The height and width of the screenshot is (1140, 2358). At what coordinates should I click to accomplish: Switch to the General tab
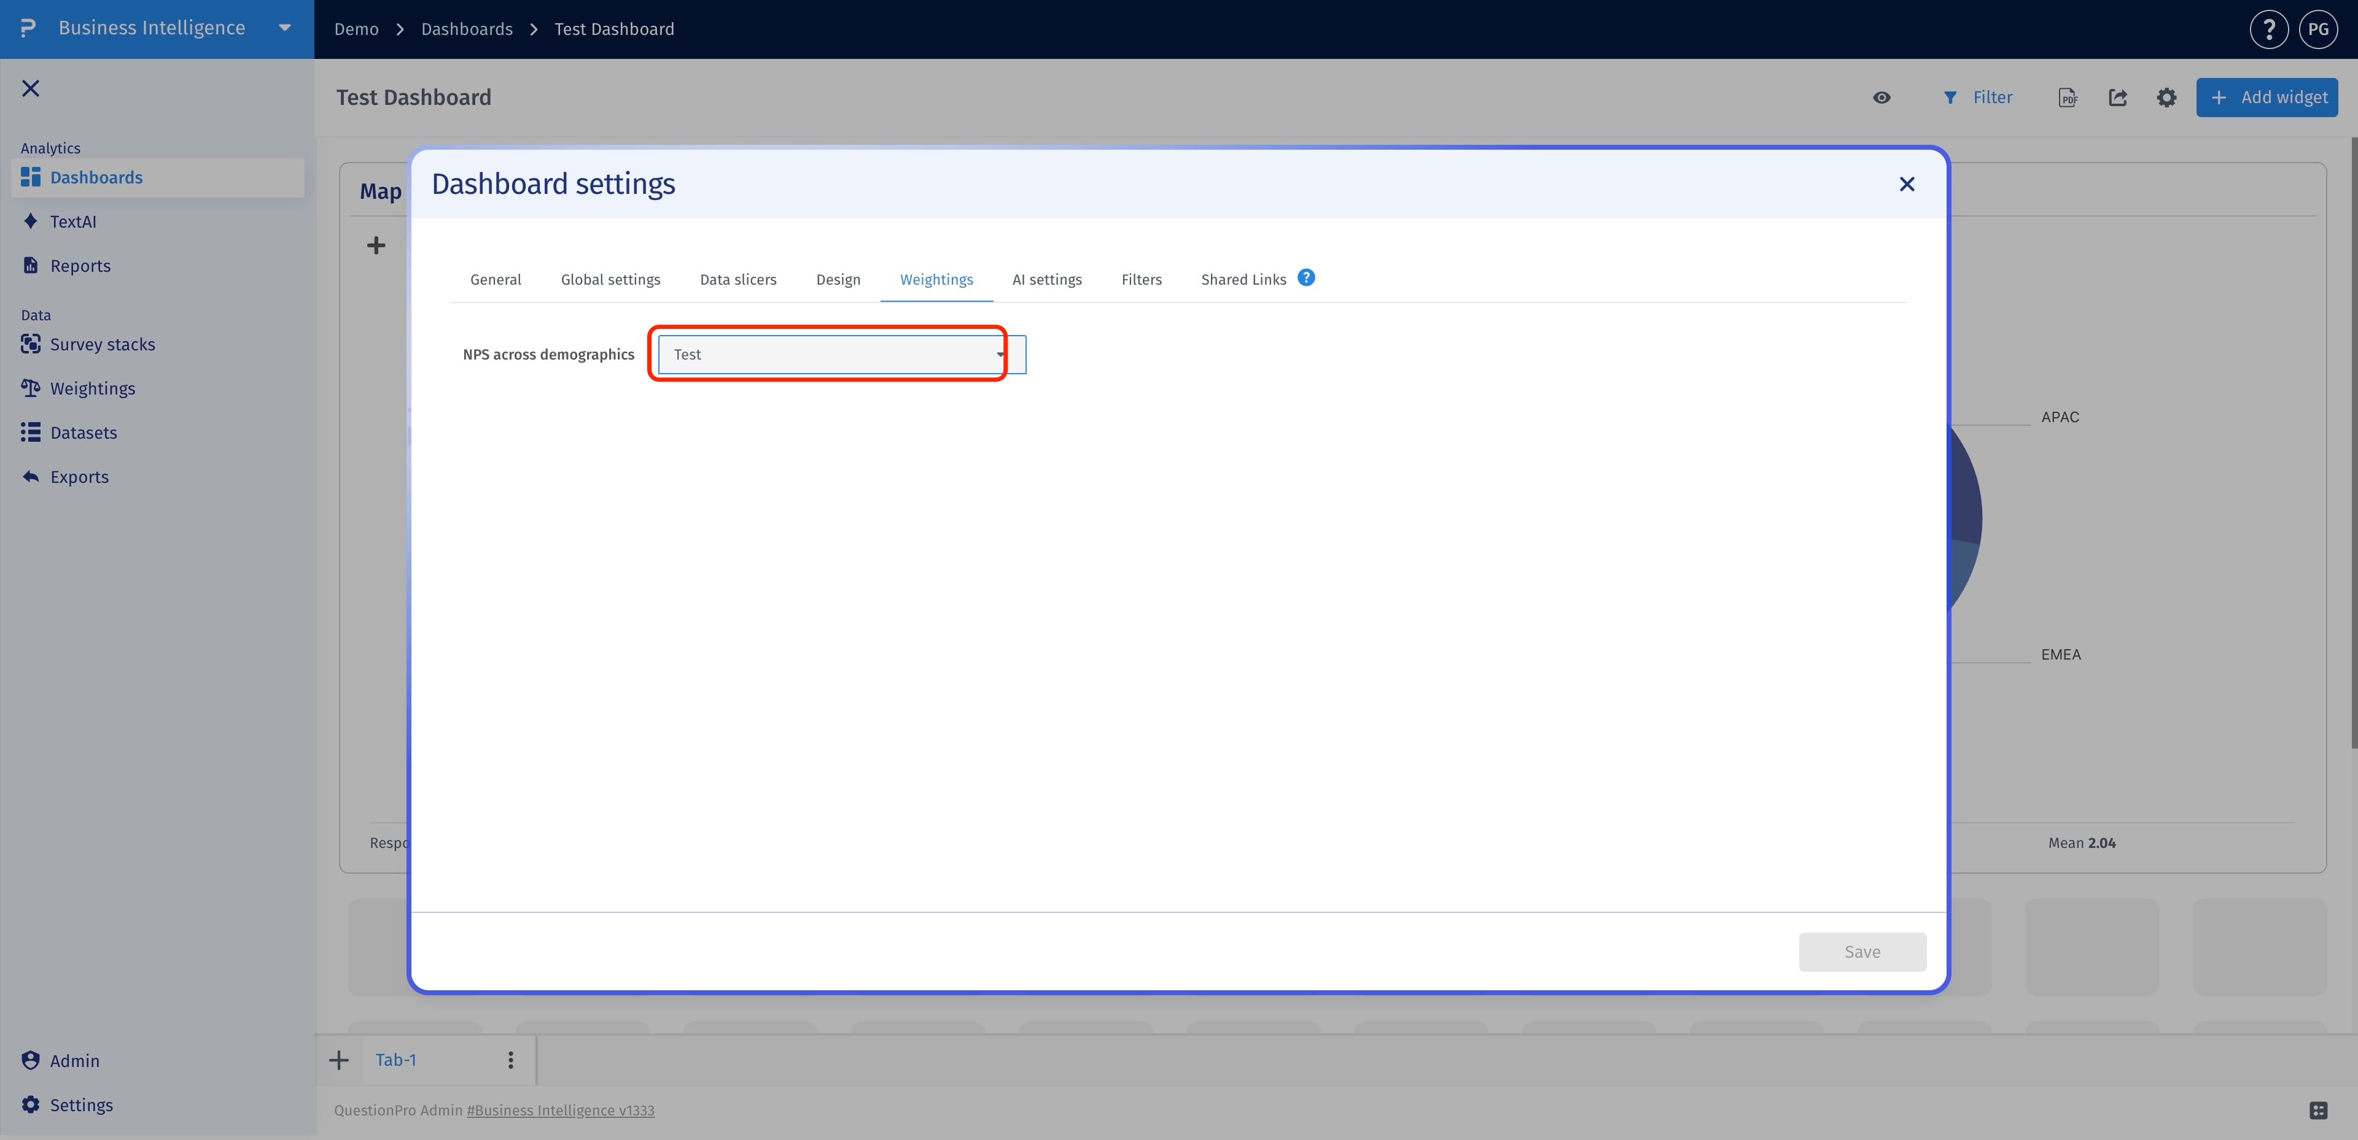click(x=495, y=279)
